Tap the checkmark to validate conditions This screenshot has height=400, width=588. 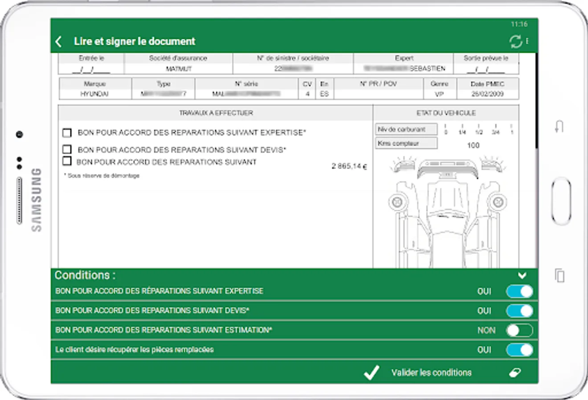point(371,372)
